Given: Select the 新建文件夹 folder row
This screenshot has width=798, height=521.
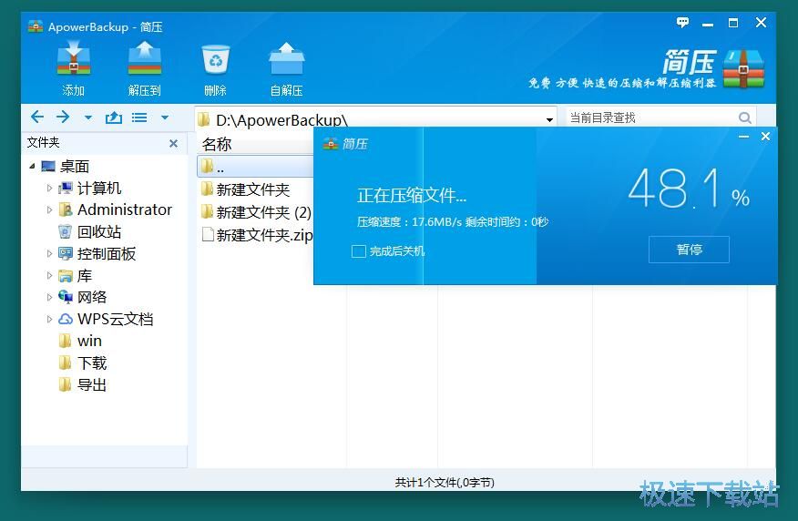Looking at the screenshot, I should 255,189.
